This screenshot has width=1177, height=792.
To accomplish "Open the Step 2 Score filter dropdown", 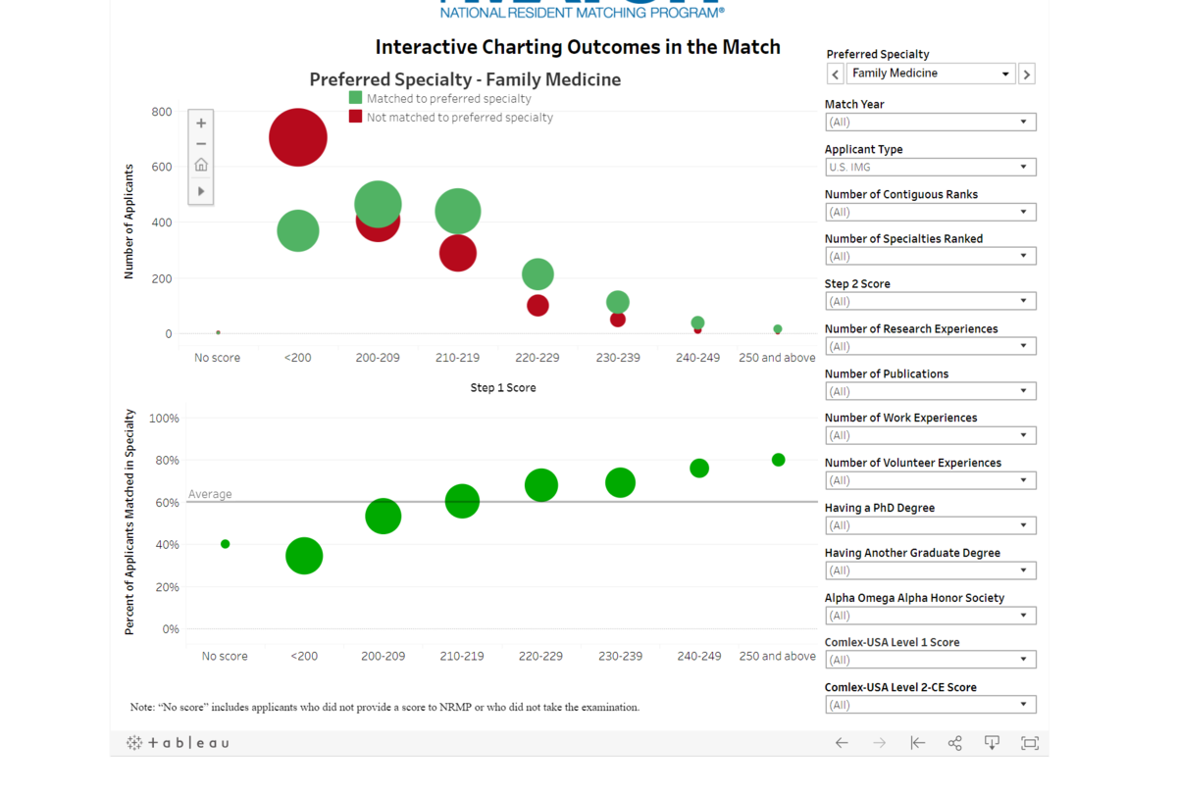I will (930, 302).
